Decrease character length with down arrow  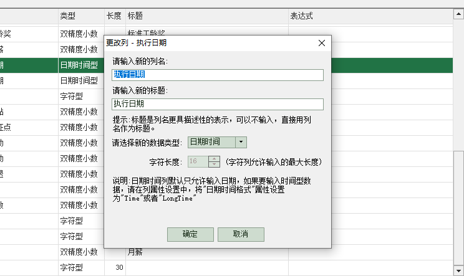pyautogui.click(x=215, y=164)
